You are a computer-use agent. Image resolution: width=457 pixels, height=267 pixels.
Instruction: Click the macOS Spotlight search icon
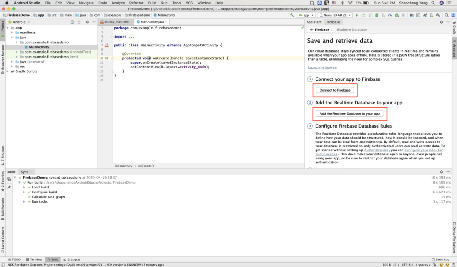433,3
